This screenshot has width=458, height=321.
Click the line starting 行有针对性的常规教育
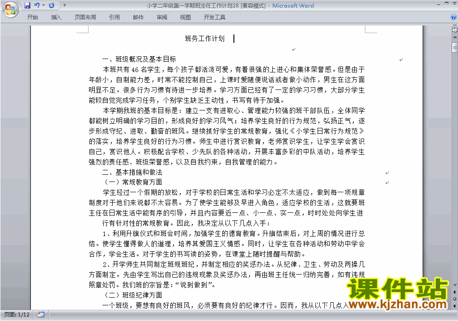(x=187, y=224)
